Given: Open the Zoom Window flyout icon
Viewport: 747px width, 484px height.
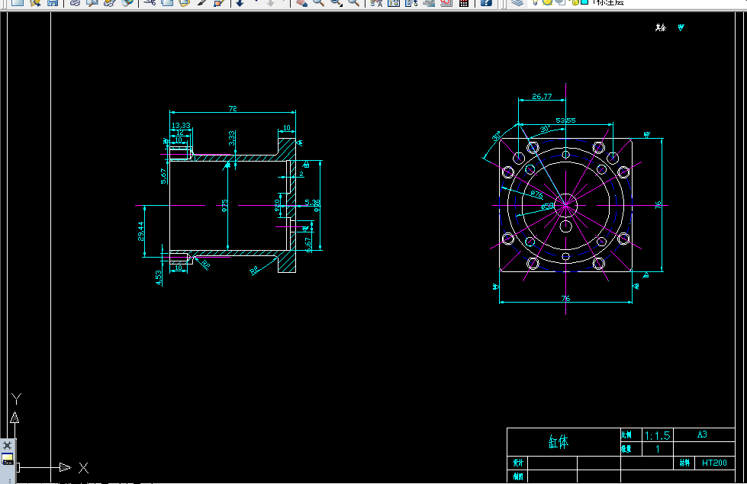Looking at the screenshot, I should [336, 2].
